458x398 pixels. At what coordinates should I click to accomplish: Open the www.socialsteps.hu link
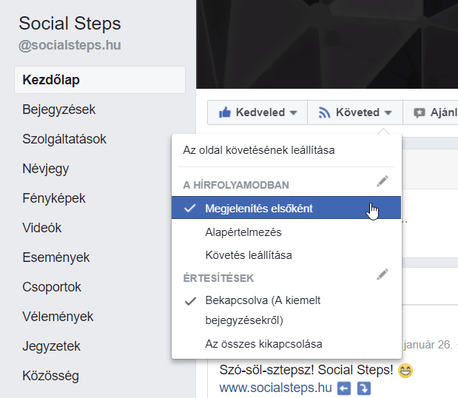coord(275,388)
